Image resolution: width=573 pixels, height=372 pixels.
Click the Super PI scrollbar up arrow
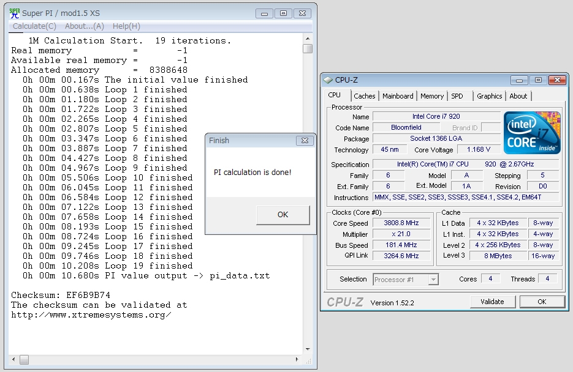point(308,39)
